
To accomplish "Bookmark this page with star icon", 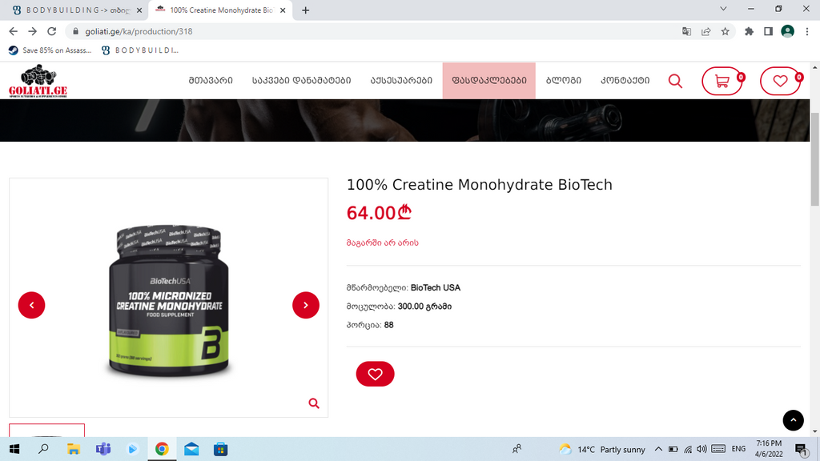I will 725,31.
